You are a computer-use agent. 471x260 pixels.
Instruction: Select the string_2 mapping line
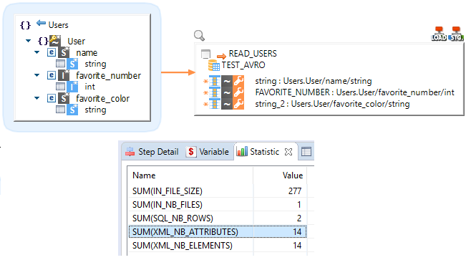(332, 104)
